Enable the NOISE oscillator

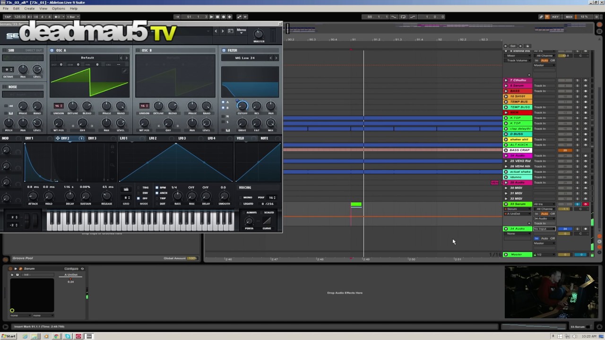[5, 87]
